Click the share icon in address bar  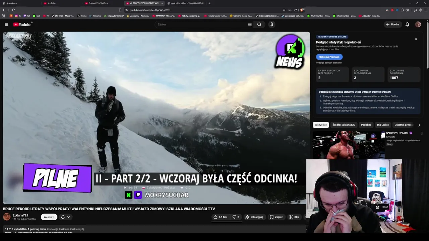click(296, 10)
